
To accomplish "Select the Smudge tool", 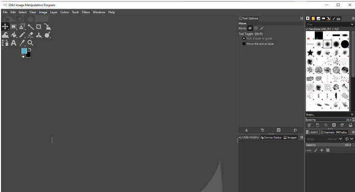I will click(47, 35).
